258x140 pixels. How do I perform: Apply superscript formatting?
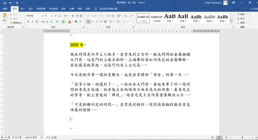pos(52,22)
